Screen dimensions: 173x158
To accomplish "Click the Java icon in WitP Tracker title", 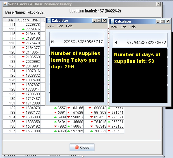I will point(5,4).
